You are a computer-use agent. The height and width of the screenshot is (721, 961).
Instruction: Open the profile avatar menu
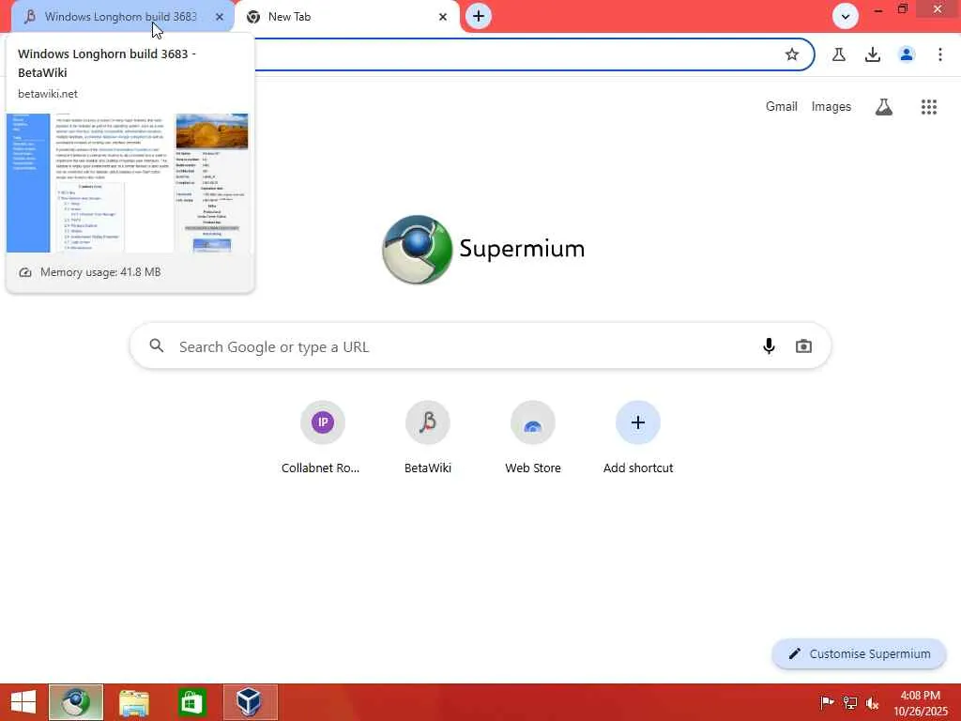(907, 54)
